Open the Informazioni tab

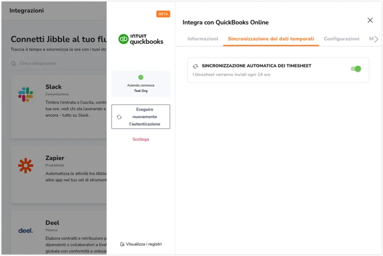[x=202, y=39]
